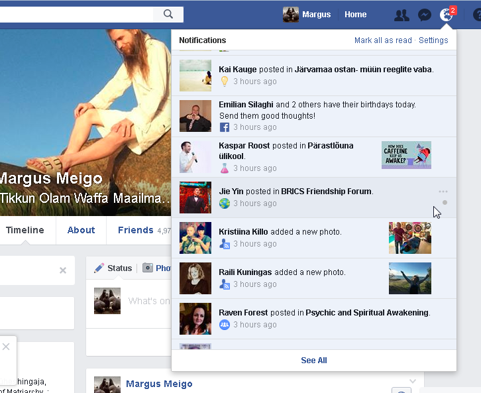The width and height of the screenshot is (481, 393).
Task: Open notification Settings link
Action: click(x=433, y=40)
